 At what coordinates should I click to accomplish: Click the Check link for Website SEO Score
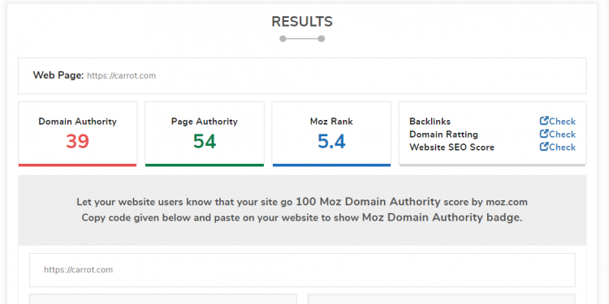point(558,147)
